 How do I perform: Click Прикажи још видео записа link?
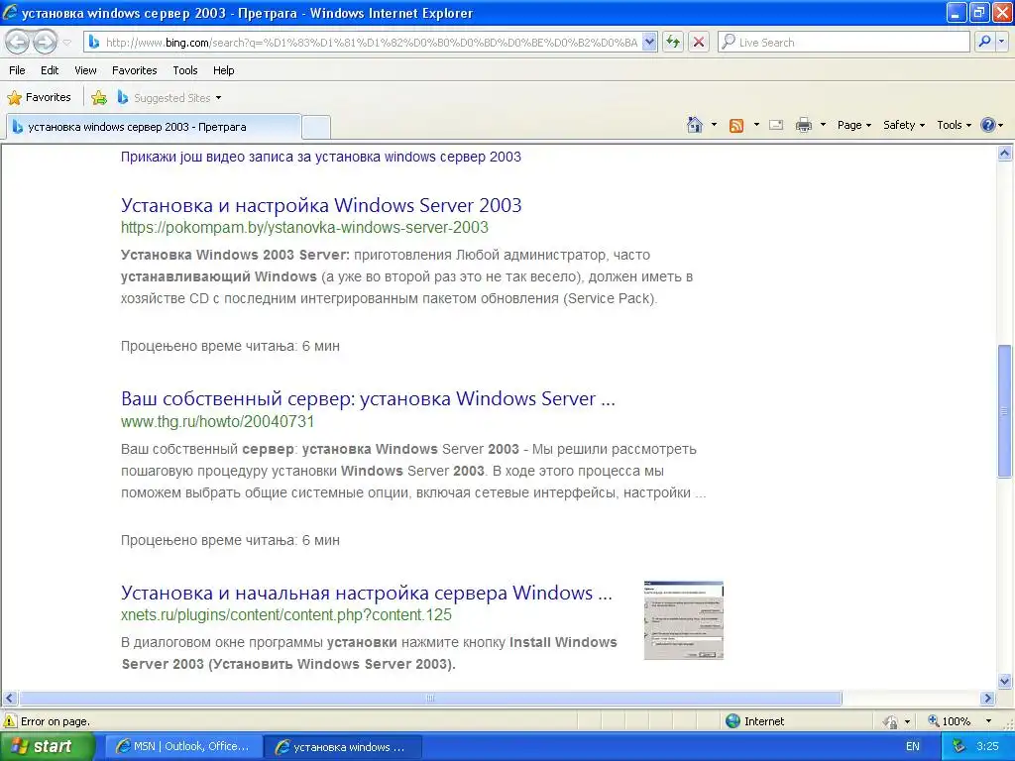pyautogui.click(x=321, y=157)
